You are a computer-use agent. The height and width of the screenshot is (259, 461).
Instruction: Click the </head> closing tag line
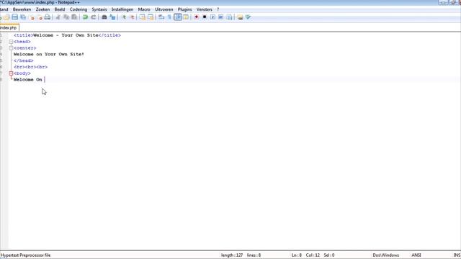(x=24, y=60)
